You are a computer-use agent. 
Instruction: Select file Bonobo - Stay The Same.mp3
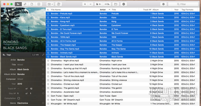pyautogui.click(x=65, y=49)
